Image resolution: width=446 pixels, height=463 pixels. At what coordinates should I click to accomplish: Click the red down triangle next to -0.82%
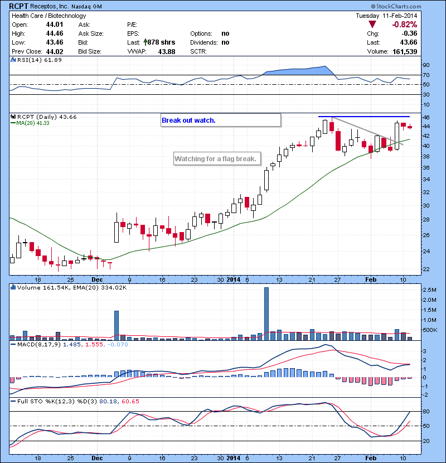[x=372, y=25]
